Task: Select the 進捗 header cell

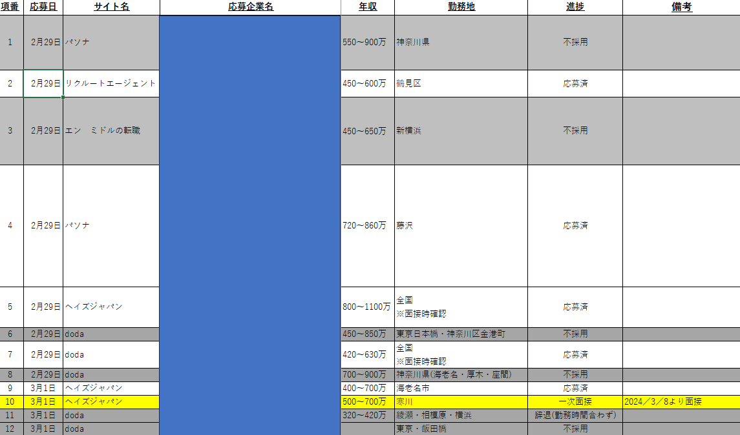Action: point(575,7)
